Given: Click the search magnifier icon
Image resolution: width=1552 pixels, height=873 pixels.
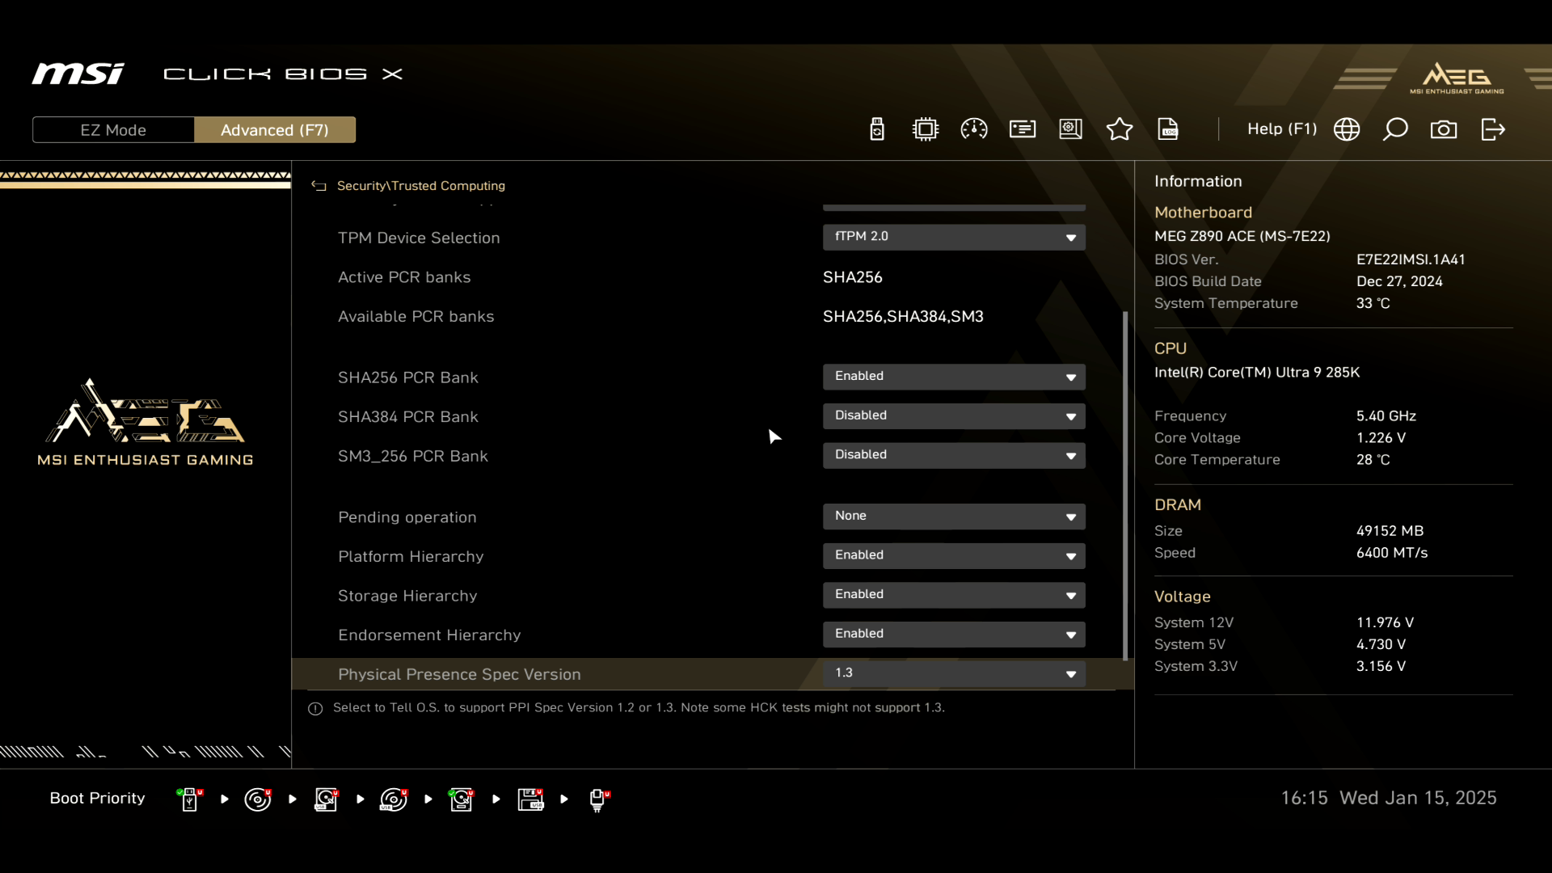Looking at the screenshot, I should [1395, 129].
